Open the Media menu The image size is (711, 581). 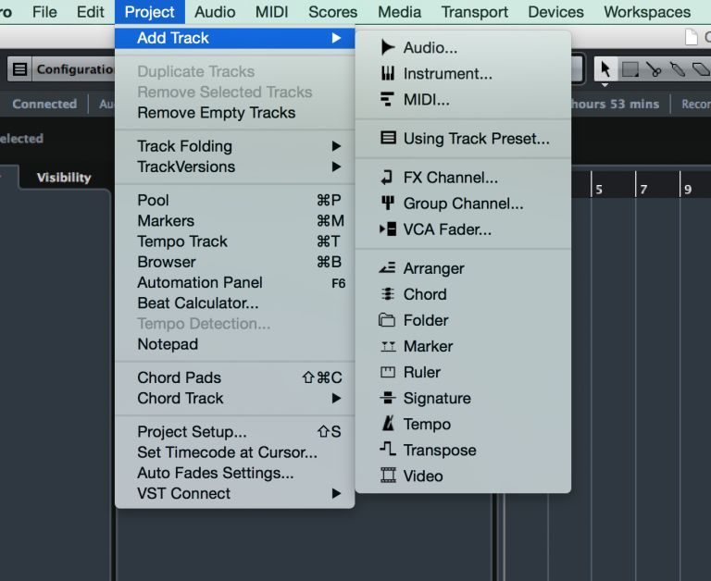(400, 12)
